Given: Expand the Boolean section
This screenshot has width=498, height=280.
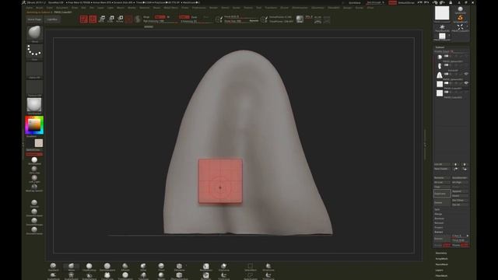Looking at the screenshot, I should (x=439, y=219).
